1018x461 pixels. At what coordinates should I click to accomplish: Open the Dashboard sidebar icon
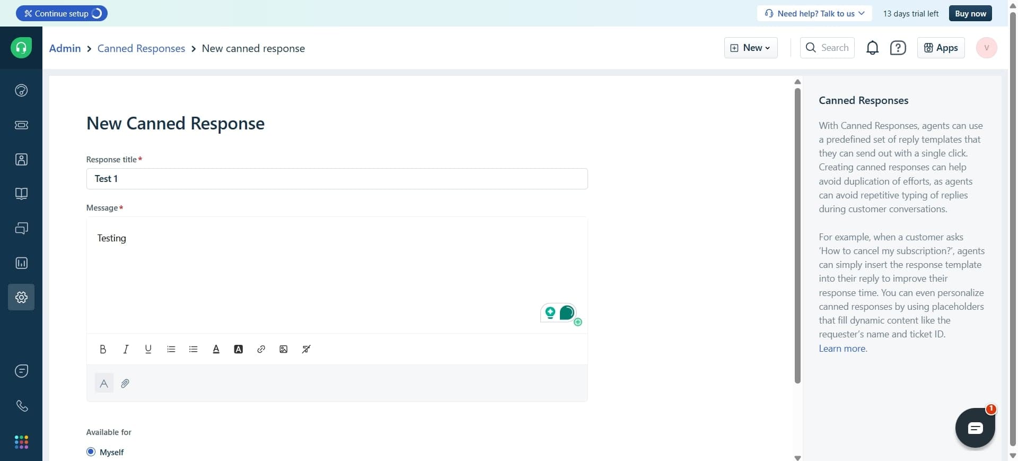coord(21,90)
